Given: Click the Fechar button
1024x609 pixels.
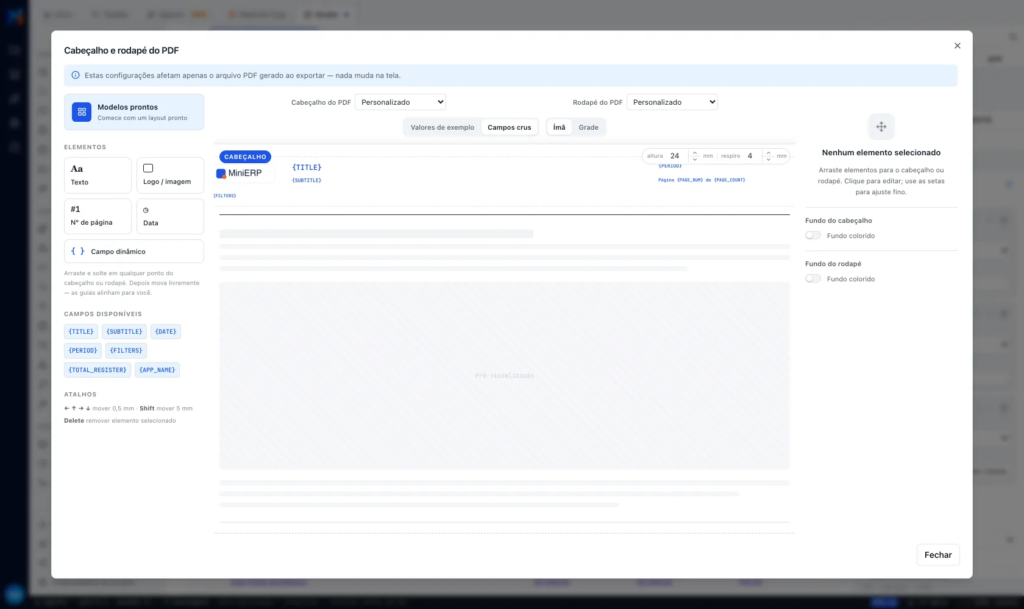Looking at the screenshot, I should tap(938, 555).
